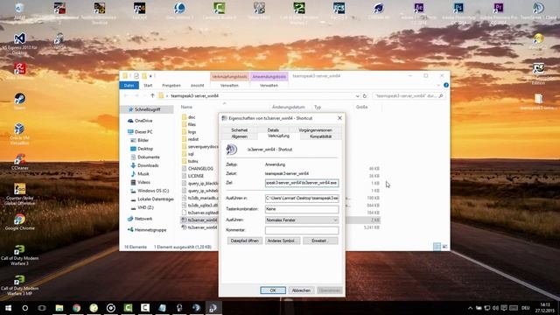Viewport: 560px width, 315px height.
Task: Open Google Chrome from the taskbar
Action: click(76, 308)
